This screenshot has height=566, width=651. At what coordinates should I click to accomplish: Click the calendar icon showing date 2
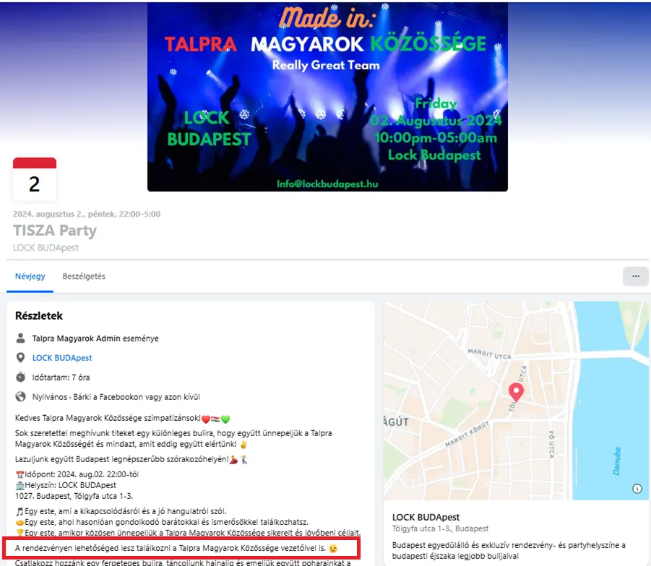(34, 179)
